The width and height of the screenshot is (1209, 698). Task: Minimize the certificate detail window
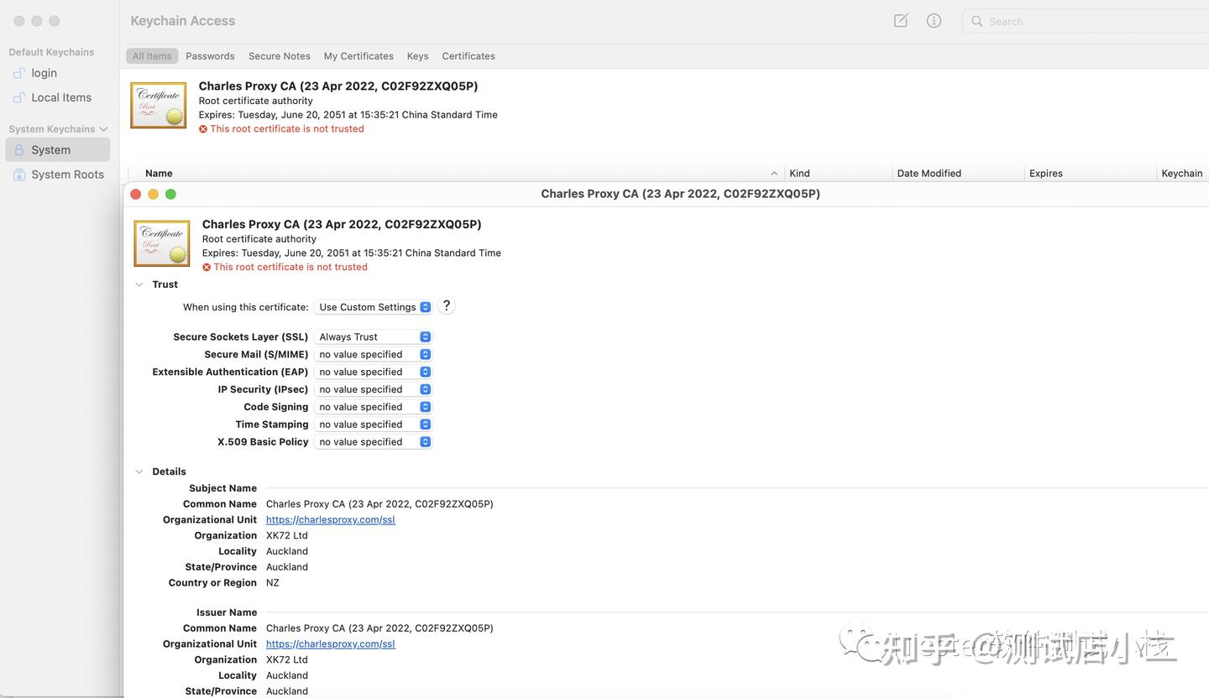pyautogui.click(x=153, y=195)
